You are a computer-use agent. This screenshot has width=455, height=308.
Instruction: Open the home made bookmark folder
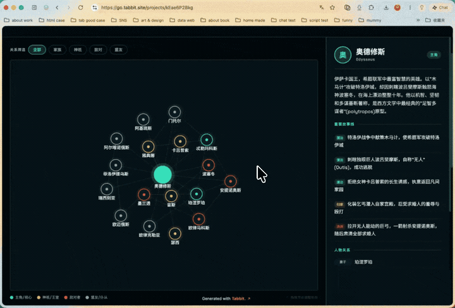click(x=250, y=20)
